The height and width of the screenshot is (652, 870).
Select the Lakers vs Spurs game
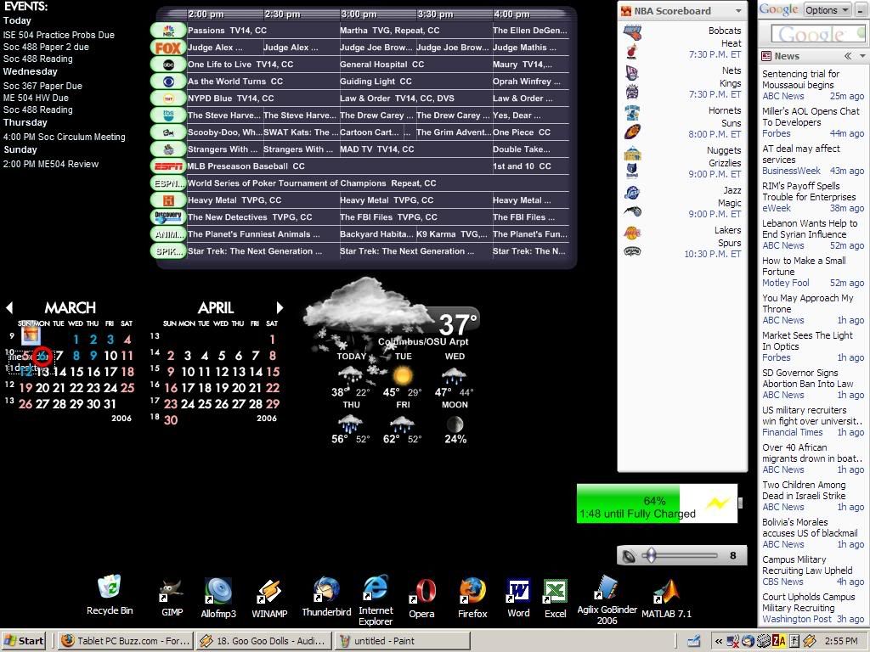[682, 242]
